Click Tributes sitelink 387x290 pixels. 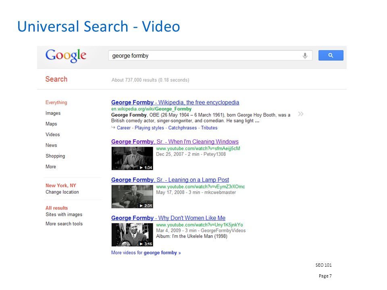[x=209, y=128]
